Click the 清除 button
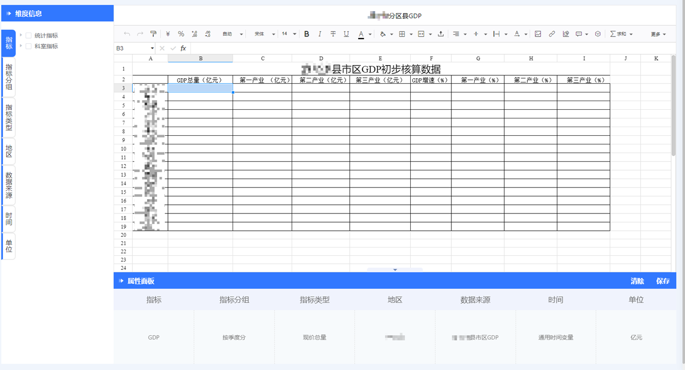Image resolution: width=685 pixels, height=370 pixels. pyautogui.click(x=637, y=281)
